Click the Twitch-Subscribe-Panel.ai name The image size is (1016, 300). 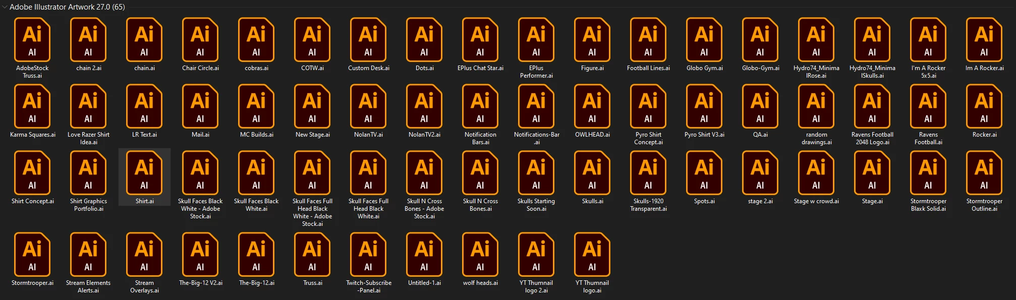(368, 286)
